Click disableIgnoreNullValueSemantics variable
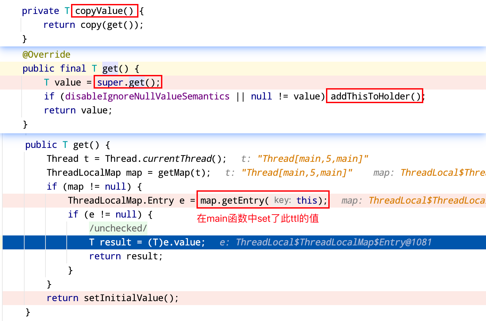 [x=147, y=96]
